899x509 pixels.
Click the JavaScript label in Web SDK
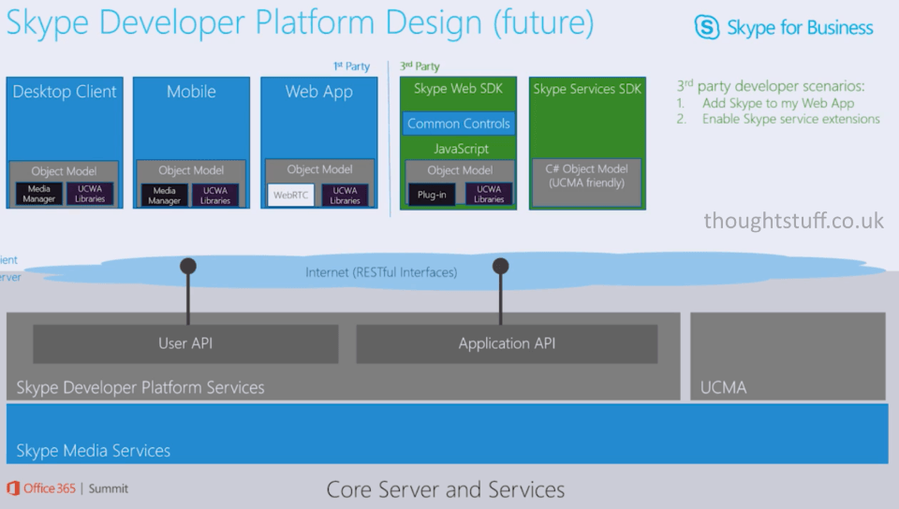point(461,149)
